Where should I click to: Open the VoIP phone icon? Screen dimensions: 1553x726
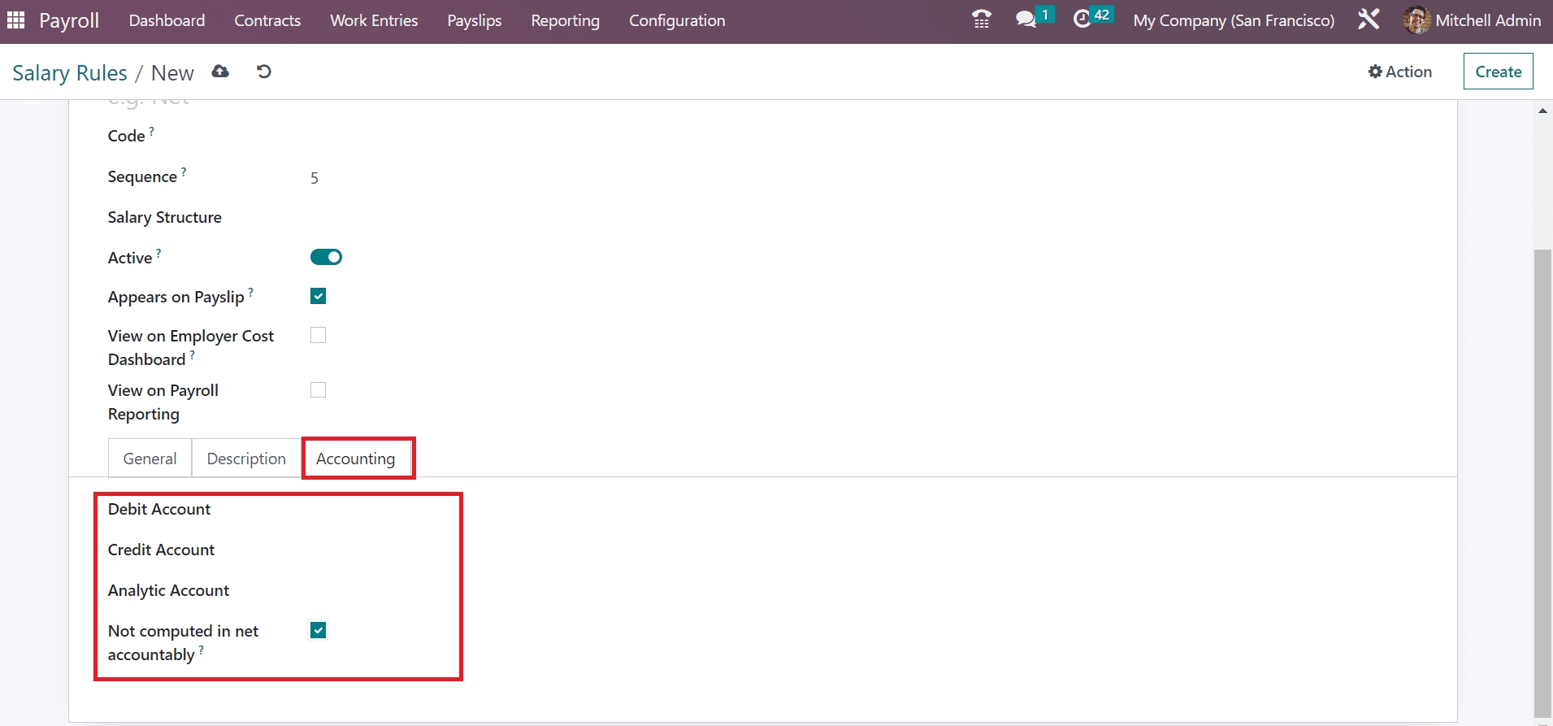tap(982, 20)
